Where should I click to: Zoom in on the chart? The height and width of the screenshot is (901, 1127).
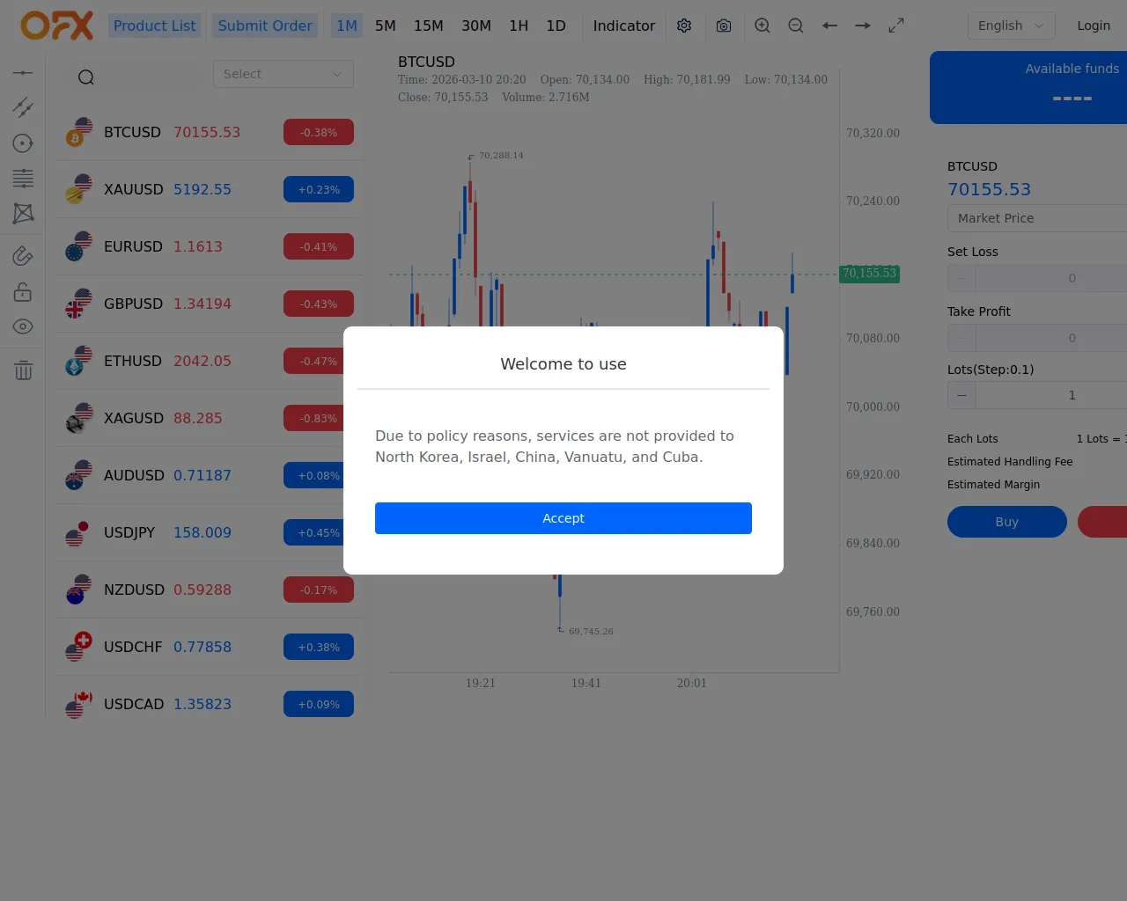point(762,26)
